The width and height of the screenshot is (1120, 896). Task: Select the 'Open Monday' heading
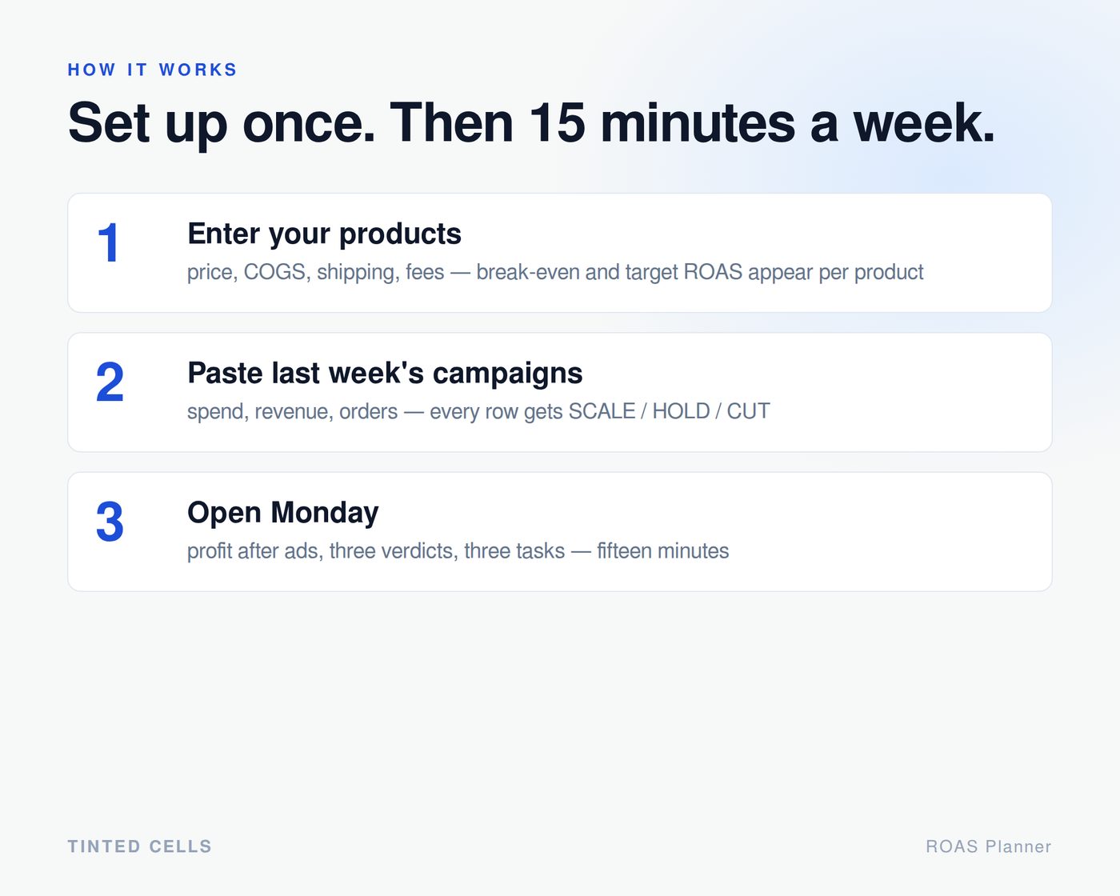coord(283,512)
